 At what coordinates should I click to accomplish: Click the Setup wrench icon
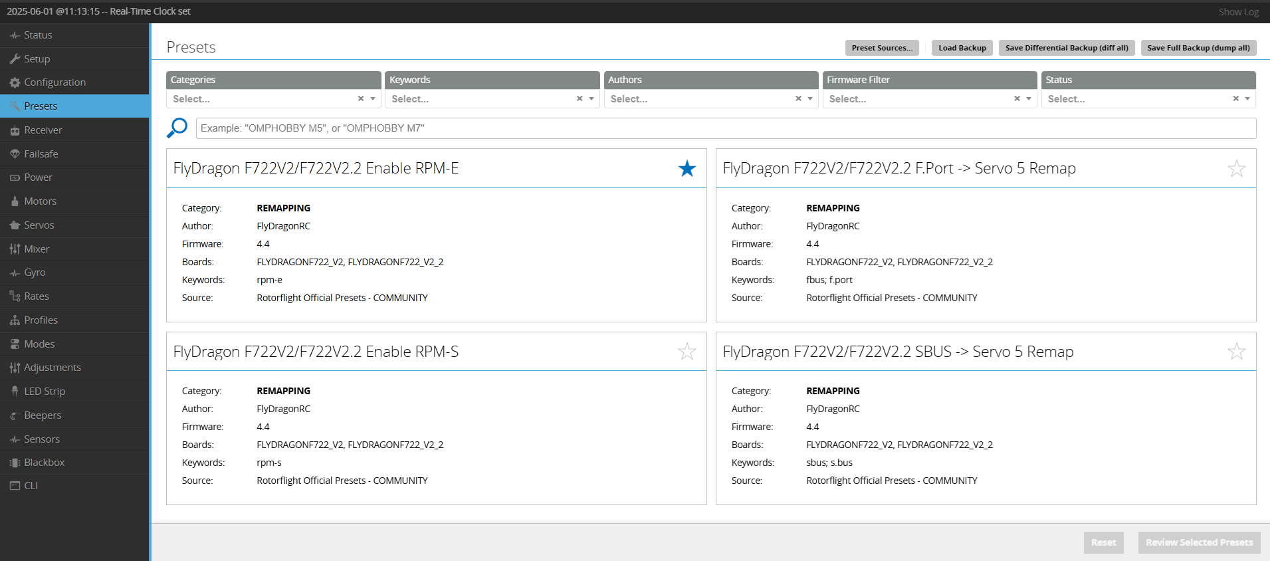[x=15, y=59]
